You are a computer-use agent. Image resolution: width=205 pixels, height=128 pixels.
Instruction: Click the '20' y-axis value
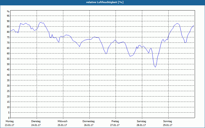8,97
